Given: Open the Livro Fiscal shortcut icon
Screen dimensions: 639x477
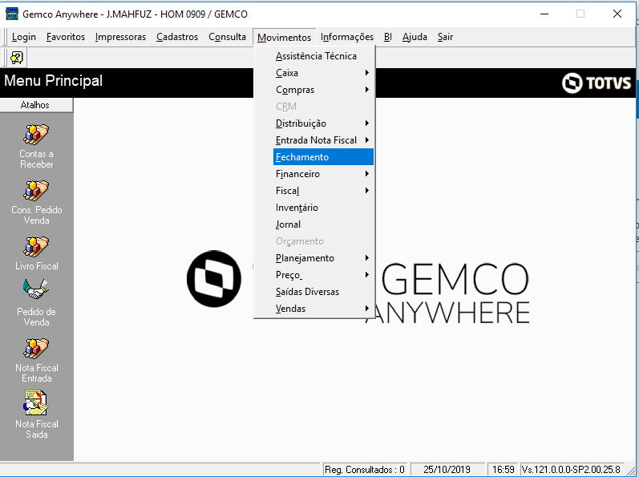Looking at the screenshot, I should tap(36, 247).
